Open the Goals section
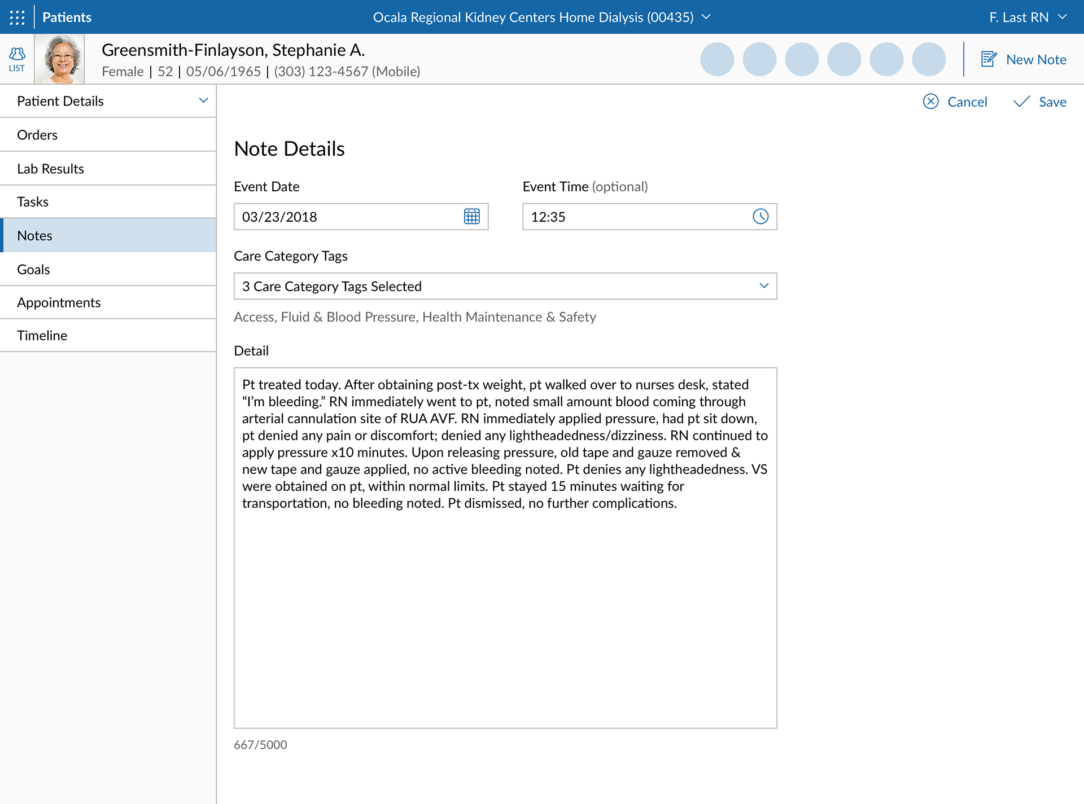The image size is (1084, 804). 108,269
